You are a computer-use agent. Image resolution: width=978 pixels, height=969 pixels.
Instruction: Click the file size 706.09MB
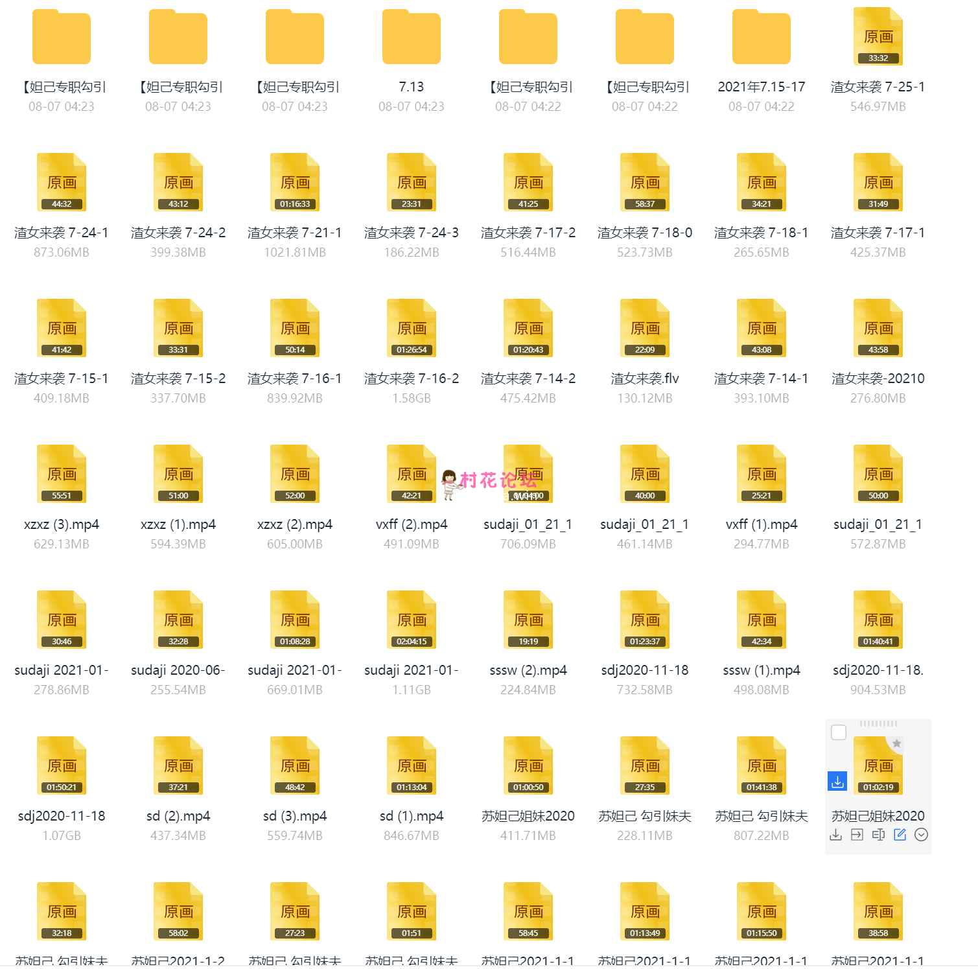coord(528,544)
